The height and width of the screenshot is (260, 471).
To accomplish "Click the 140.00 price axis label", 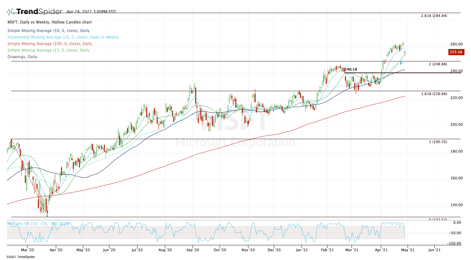I will (457, 205).
